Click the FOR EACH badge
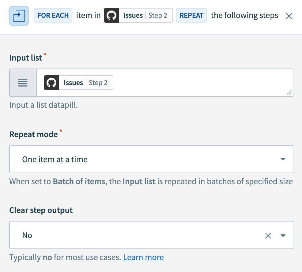The image size is (302, 272). coord(53,15)
